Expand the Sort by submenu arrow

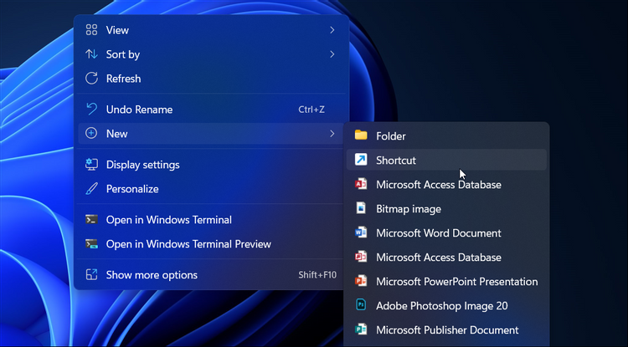coord(332,54)
